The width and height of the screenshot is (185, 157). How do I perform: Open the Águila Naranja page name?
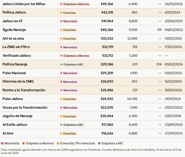(x=14, y=30)
